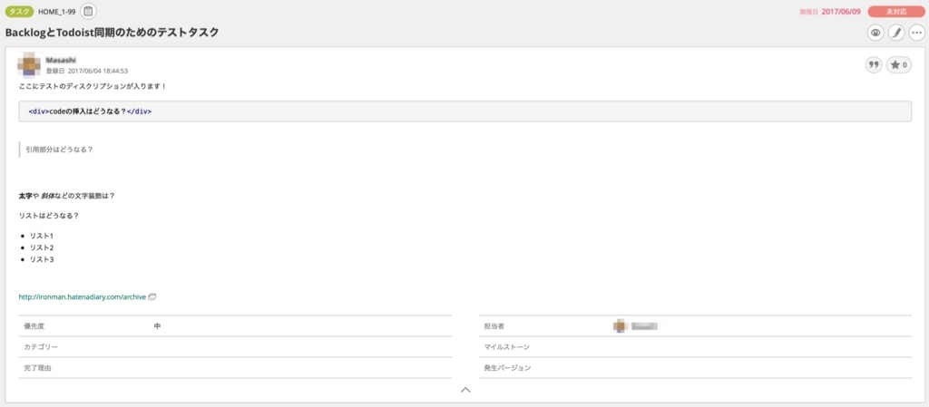
Task: Select list item リスト1
Action: pyautogui.click(x=42, y=236)
